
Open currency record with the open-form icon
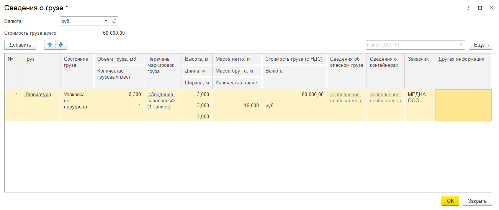pos(114,21)
